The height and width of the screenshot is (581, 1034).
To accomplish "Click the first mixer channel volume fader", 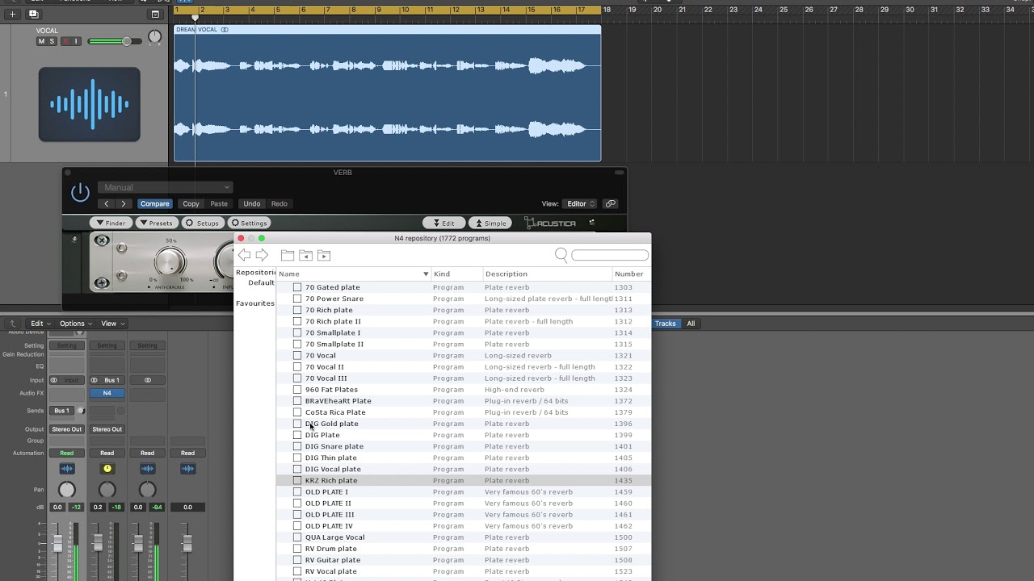I will coord(57,544).
